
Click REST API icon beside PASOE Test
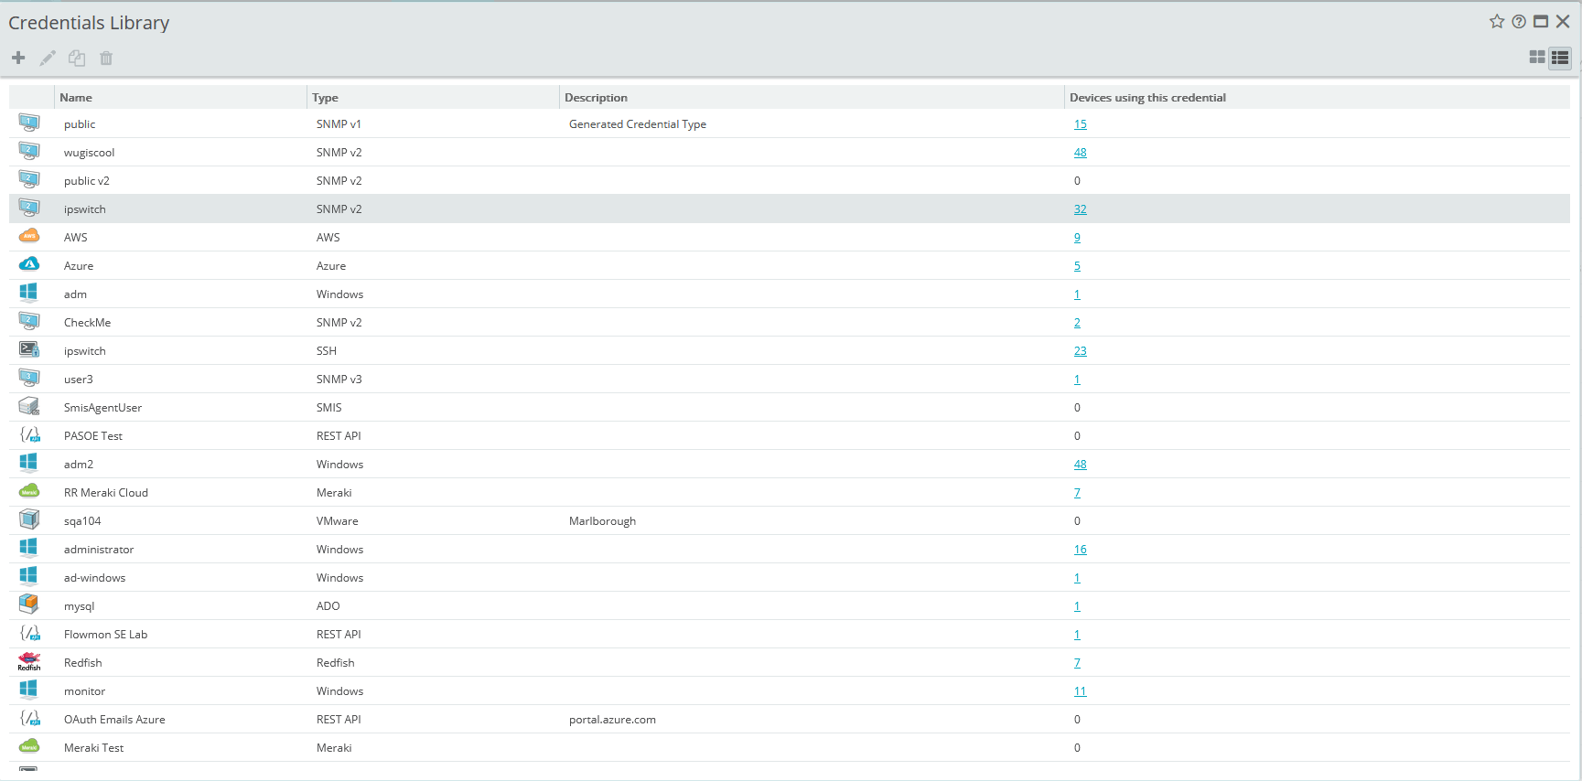pyautogui.click(x=29, y=434)
